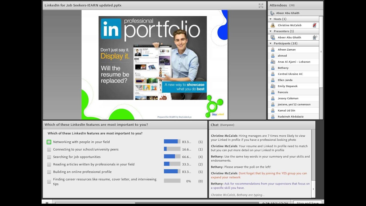
Task: Click participant icon beside Bethany in attendees
Action: 273,68
